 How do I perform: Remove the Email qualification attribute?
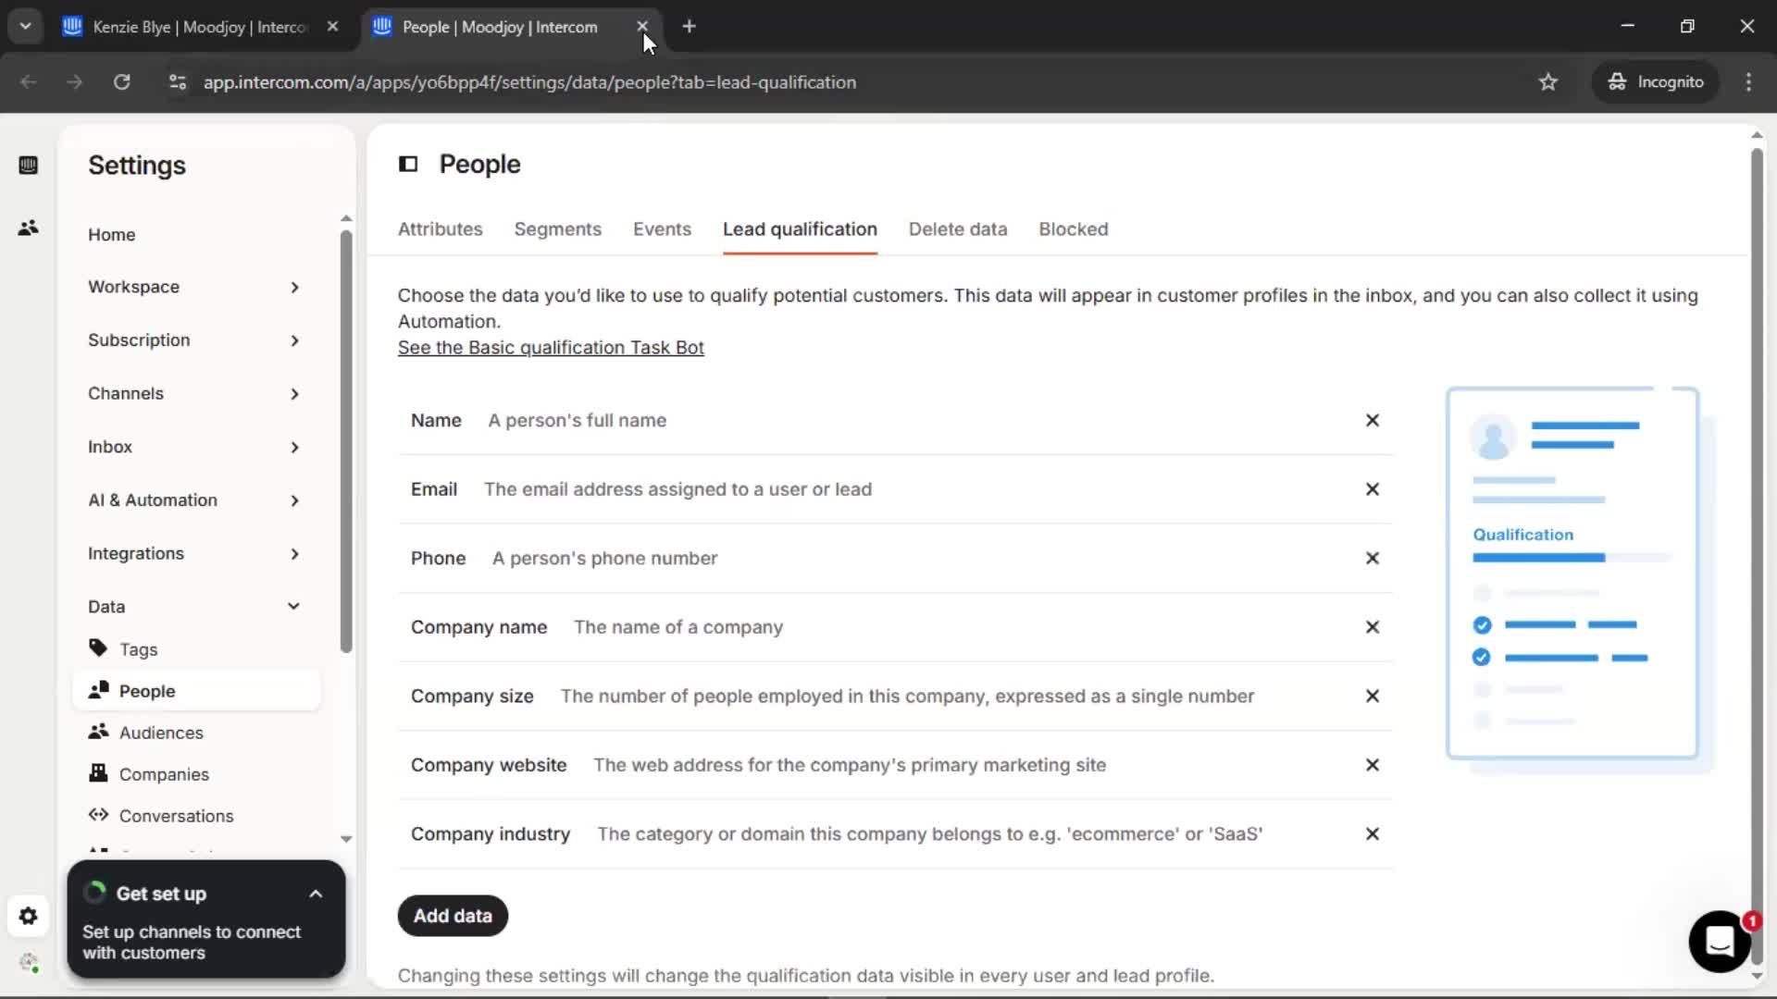pyautogui.click(x=1373, y=489)
